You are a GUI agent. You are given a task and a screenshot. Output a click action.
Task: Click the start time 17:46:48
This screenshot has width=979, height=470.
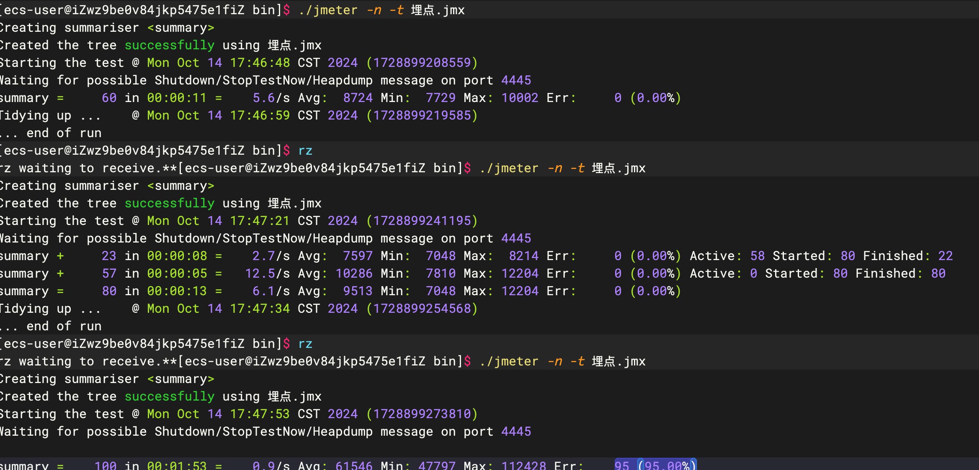tap(260, 63)
